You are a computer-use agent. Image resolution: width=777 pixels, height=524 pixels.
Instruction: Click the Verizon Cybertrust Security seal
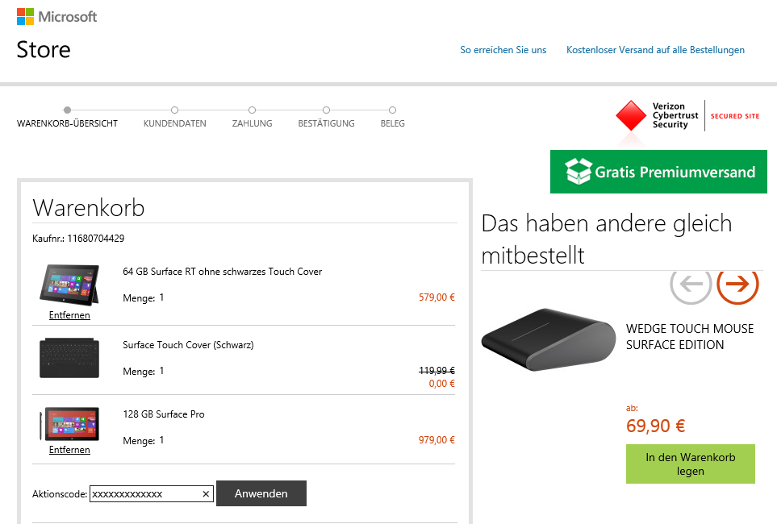point(687,116)
